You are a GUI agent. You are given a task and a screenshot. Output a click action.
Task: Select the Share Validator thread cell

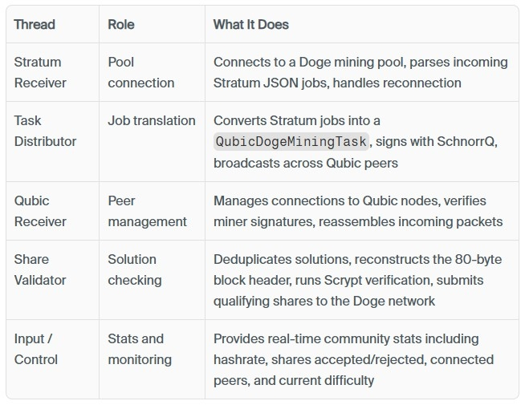click(x=40, y=269)
